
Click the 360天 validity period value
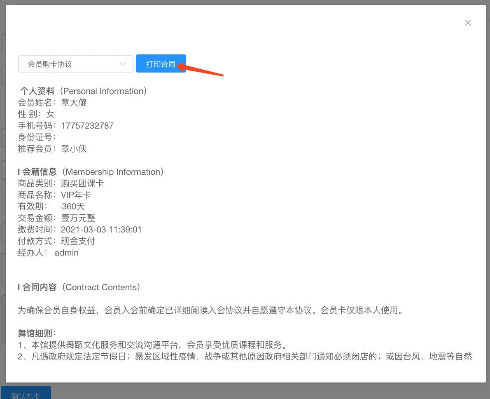pos(73,207)
